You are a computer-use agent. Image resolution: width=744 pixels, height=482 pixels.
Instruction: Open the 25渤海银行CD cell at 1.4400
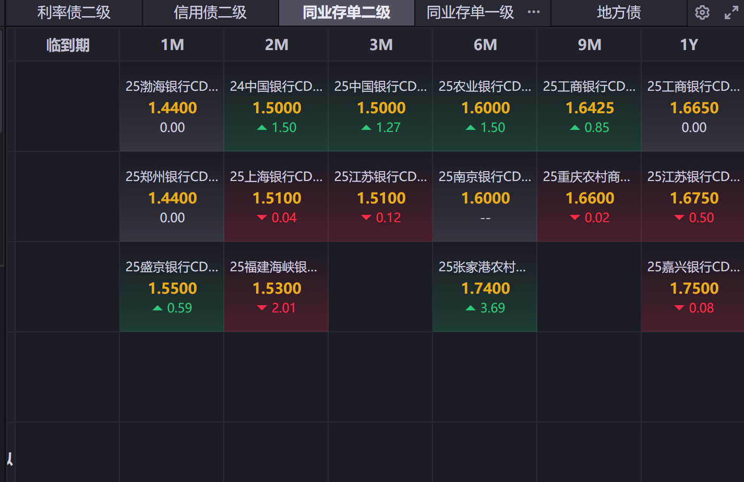172,107
